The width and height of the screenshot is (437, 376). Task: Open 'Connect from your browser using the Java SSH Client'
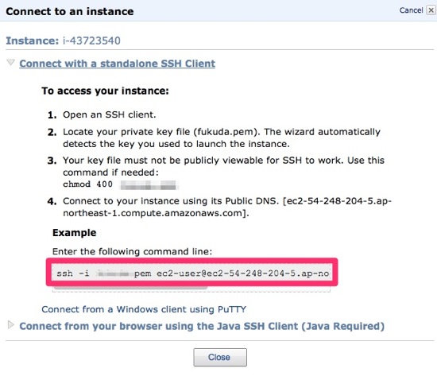(202, 326)
